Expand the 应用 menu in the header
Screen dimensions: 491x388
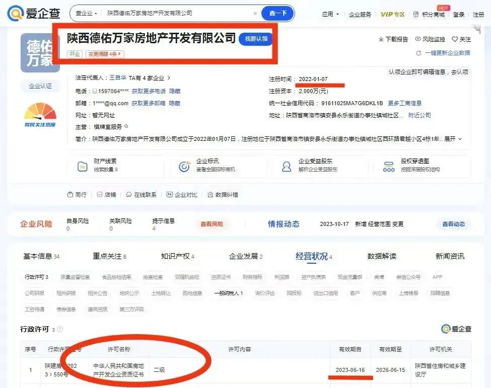330,15
